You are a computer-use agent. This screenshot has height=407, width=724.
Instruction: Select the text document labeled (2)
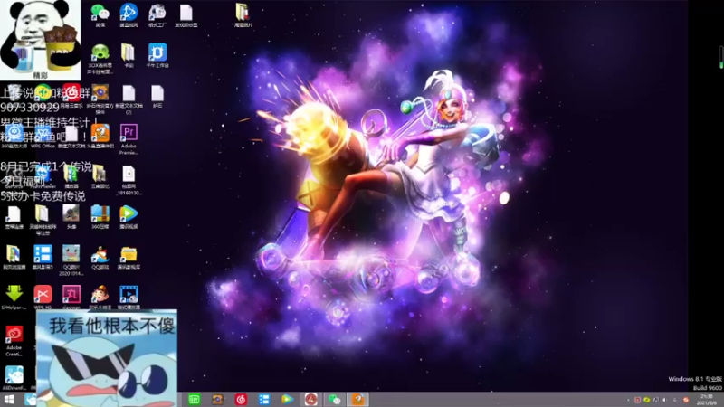[x=129, y=99]
